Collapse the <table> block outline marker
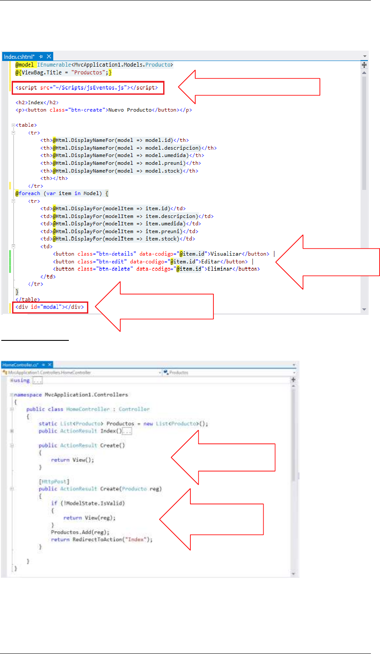The image size is (380, 654). [13, 125]
